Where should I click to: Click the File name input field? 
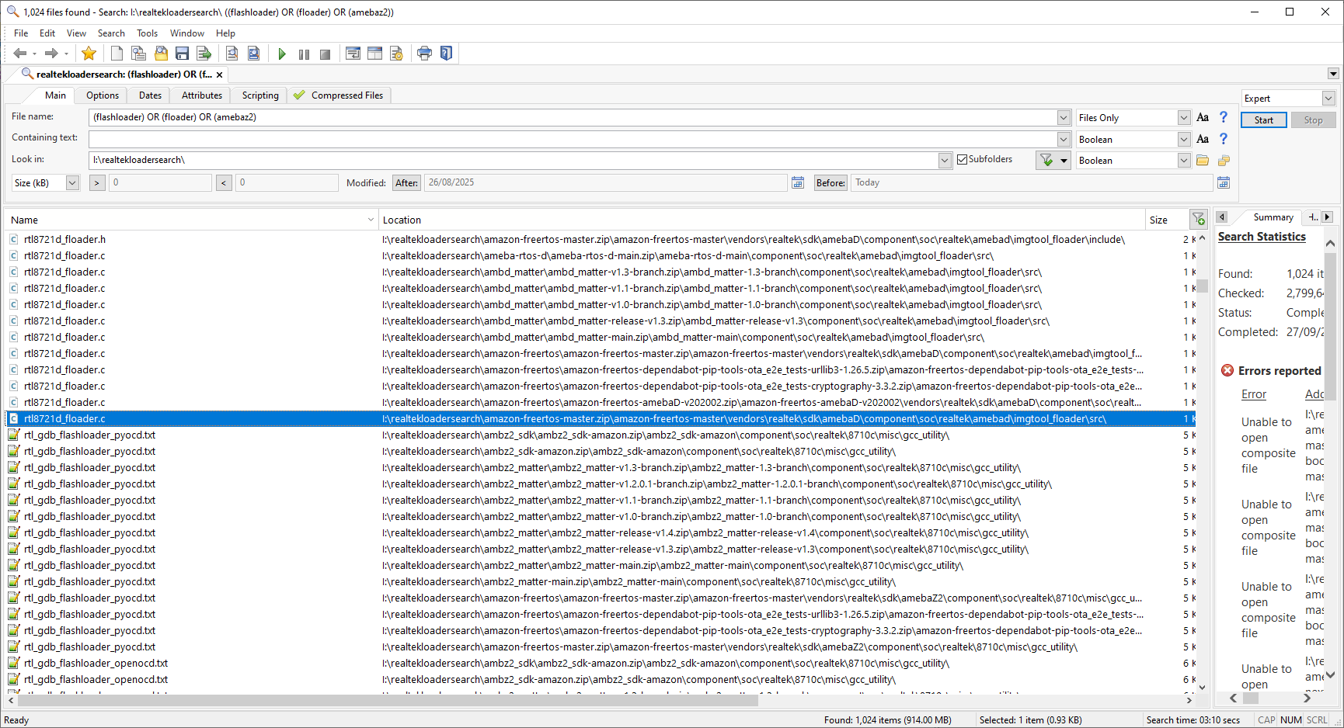pos(573,118)
